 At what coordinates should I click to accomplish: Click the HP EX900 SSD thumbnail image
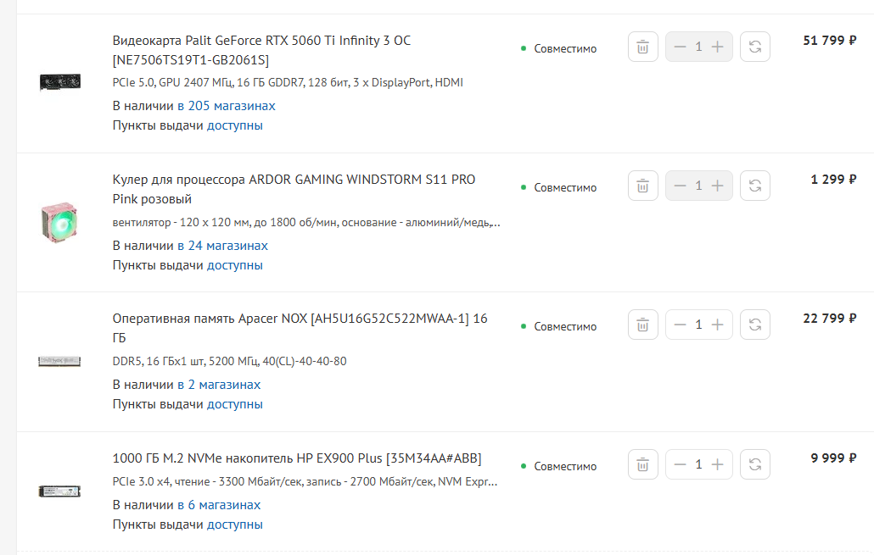(x=59, y=491)
